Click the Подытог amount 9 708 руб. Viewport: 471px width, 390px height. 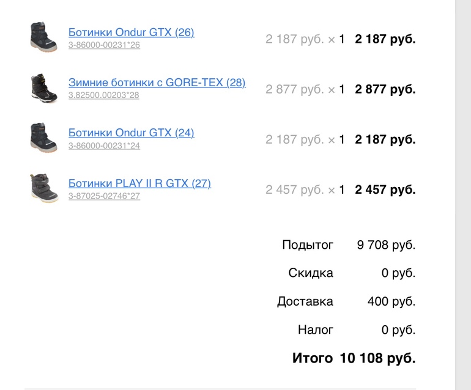tap(386, 245)
